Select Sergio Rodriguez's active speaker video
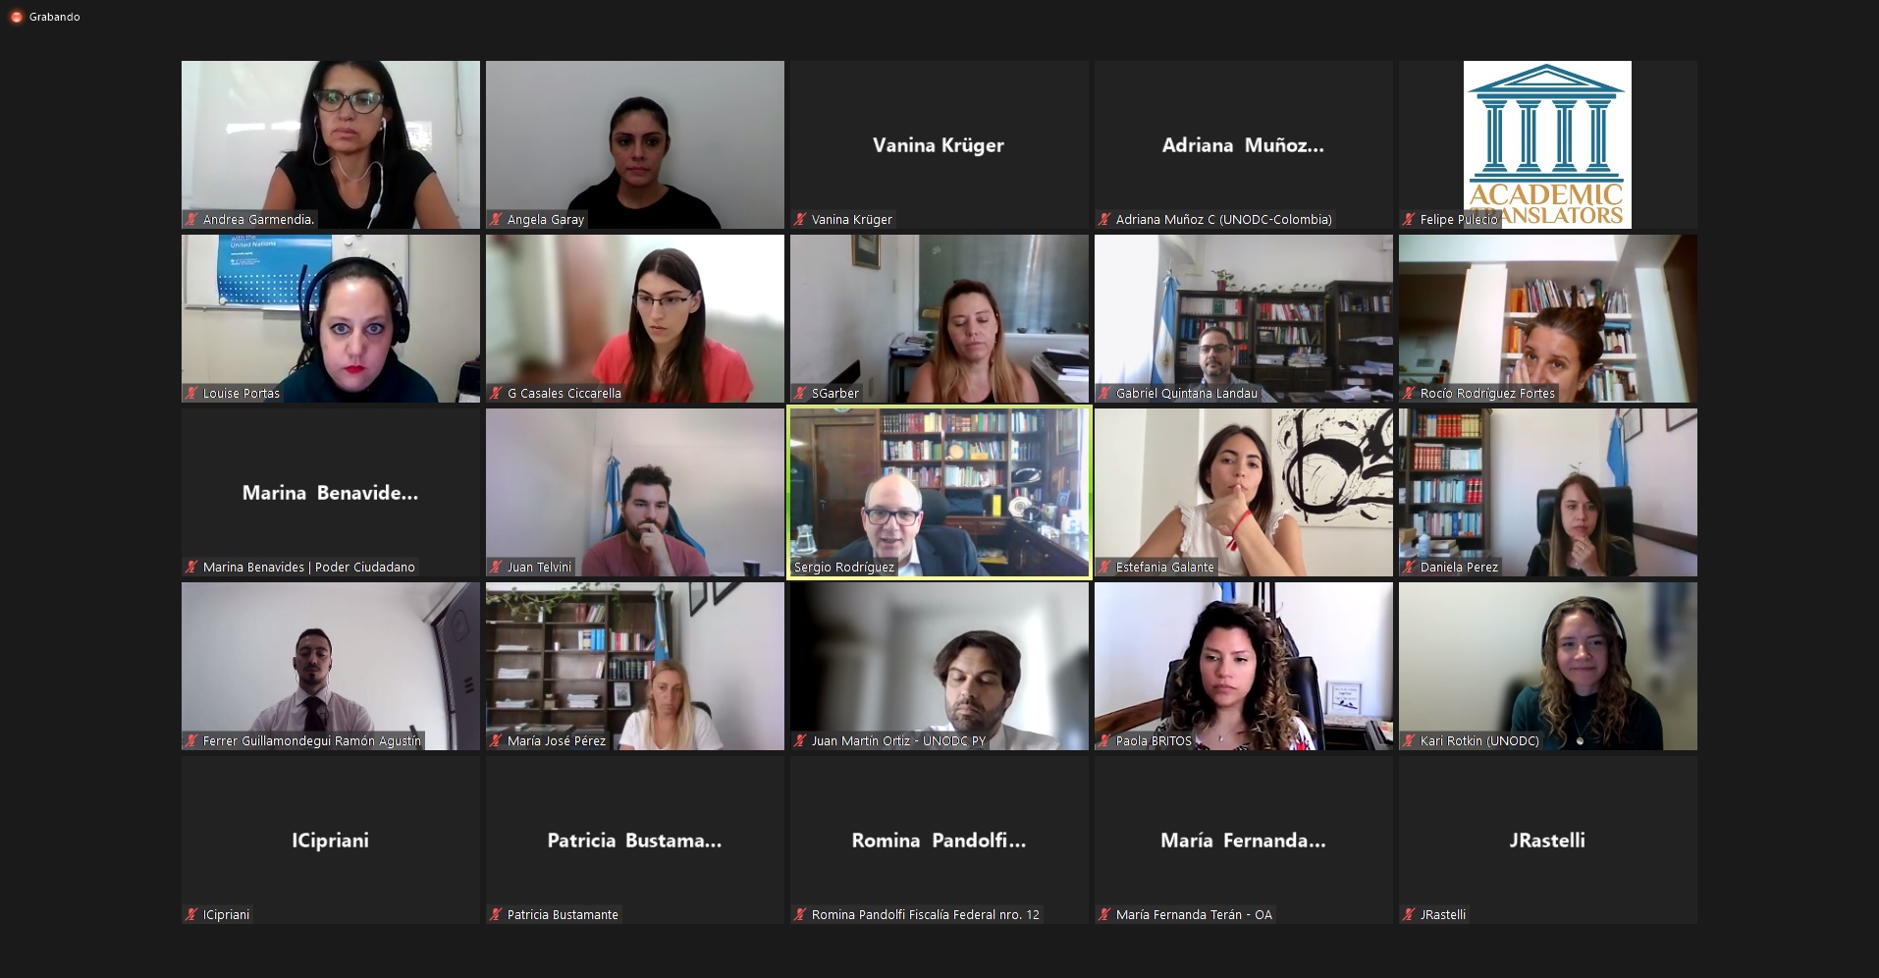Viewport: 1879px width, 978px height. pos(939,493)
